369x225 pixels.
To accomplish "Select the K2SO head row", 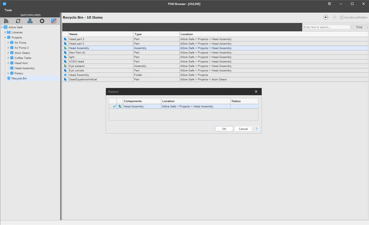I will [215, 61].
